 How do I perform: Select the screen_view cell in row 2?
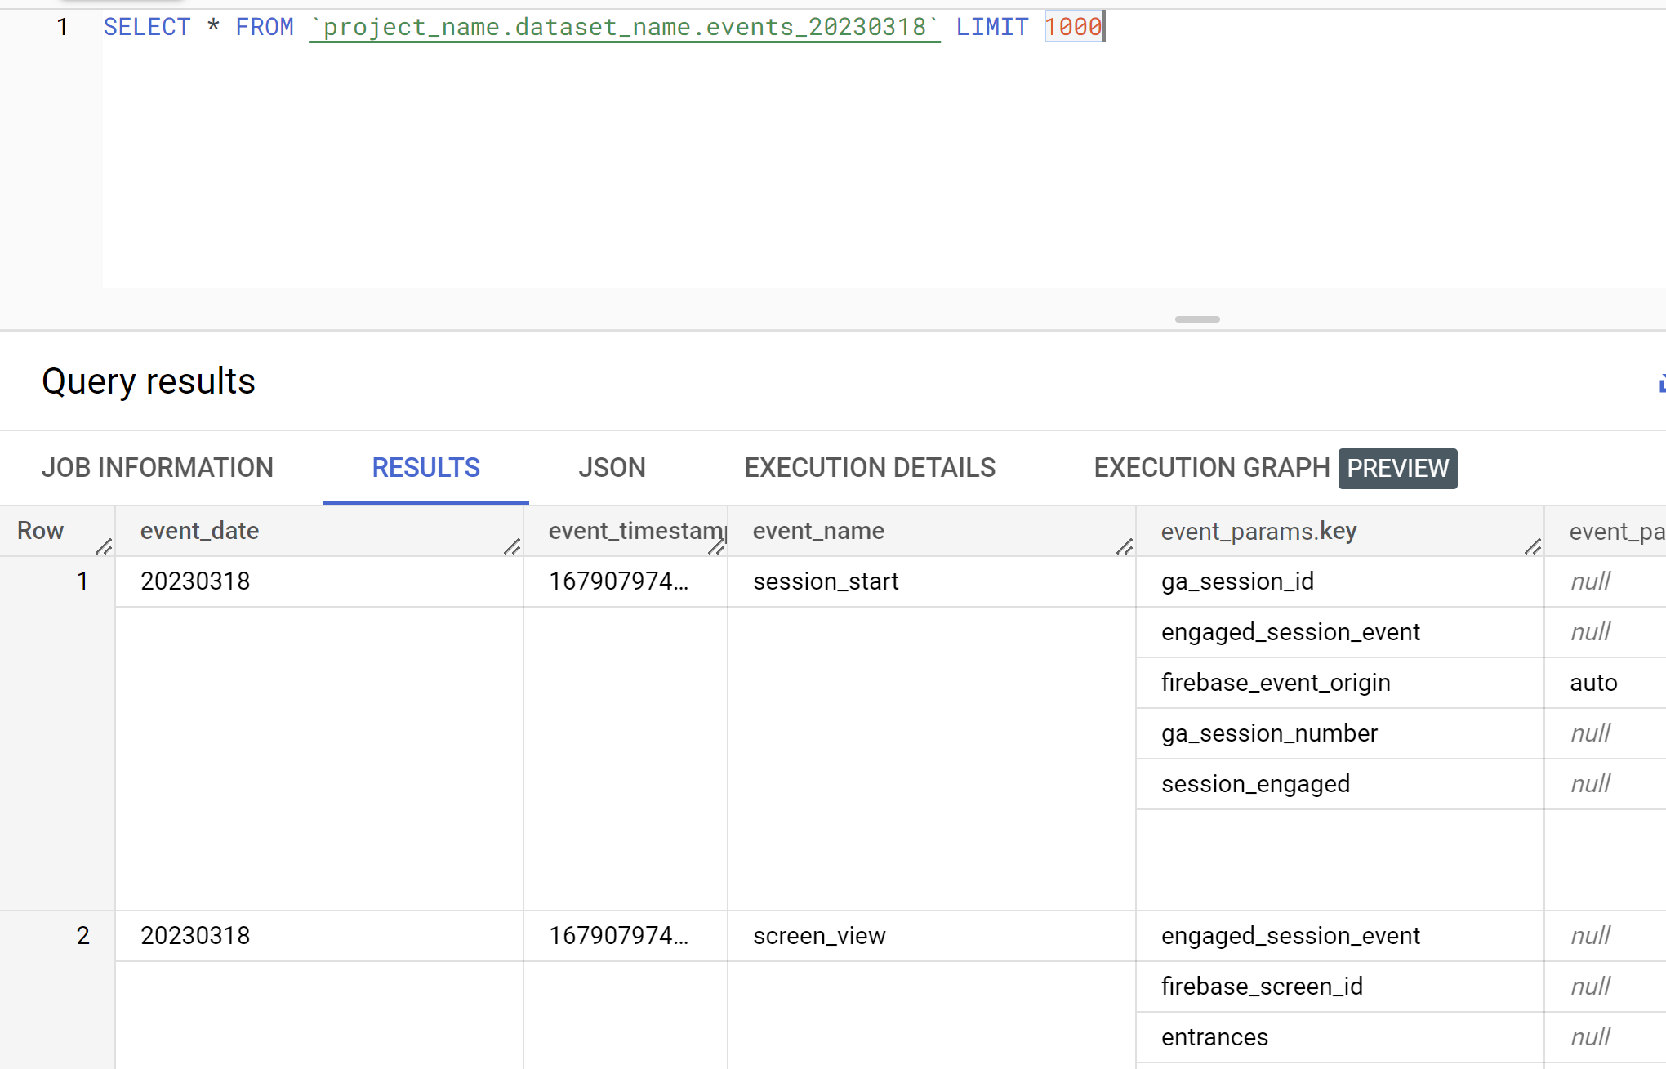coord(819,936)
